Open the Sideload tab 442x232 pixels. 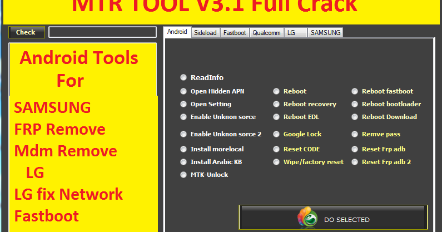tap(205, 33)
